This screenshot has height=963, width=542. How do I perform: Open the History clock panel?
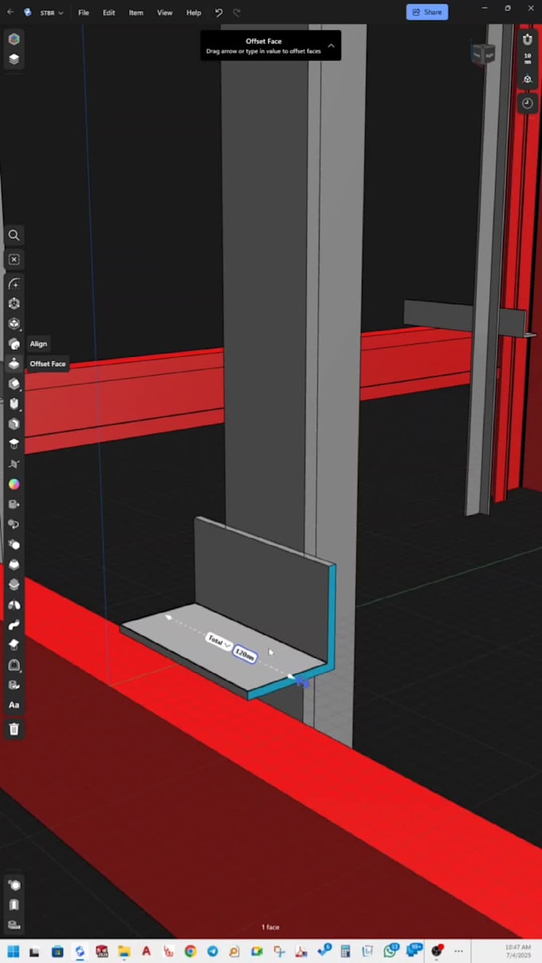pos(527,104)
